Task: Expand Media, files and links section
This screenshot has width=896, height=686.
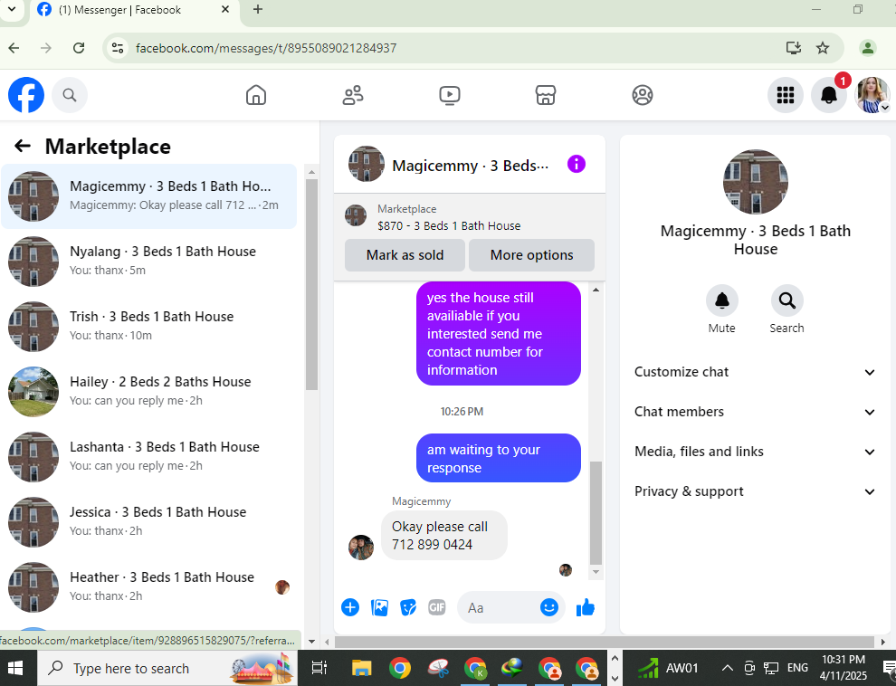Action: pyautogui.click(x=755, y=452)
